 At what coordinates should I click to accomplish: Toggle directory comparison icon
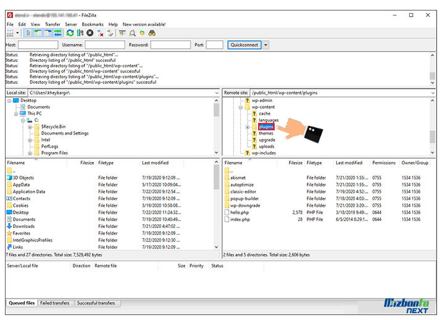[132, 33]
